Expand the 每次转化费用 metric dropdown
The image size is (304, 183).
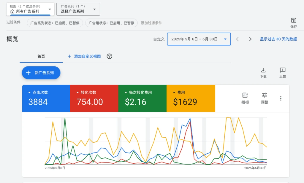click(x=126, y=92)
